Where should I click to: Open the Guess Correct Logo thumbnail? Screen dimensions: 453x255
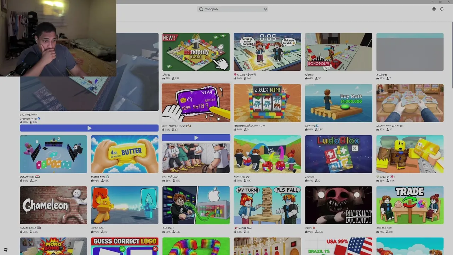tap(125, 246)
